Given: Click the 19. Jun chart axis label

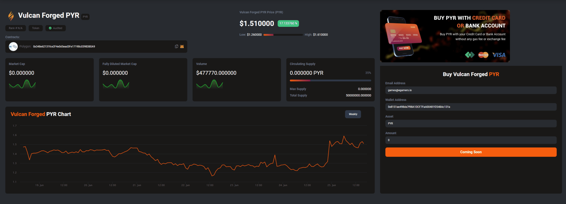Looking at the screenshot, I should point(40,185).
